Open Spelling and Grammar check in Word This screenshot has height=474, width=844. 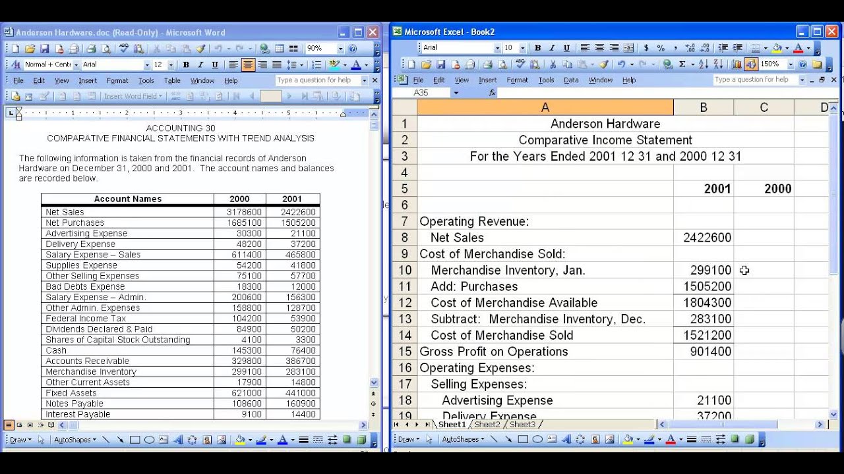(123, 49)
